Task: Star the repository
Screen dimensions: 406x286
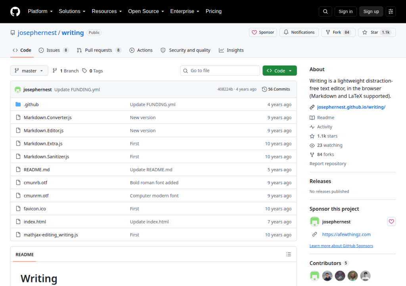Action: point(377,33)
